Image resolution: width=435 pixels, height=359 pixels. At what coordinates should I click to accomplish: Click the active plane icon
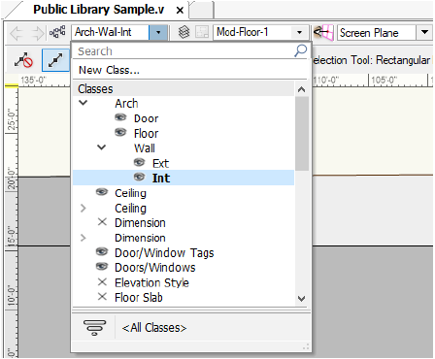[323, 32]
